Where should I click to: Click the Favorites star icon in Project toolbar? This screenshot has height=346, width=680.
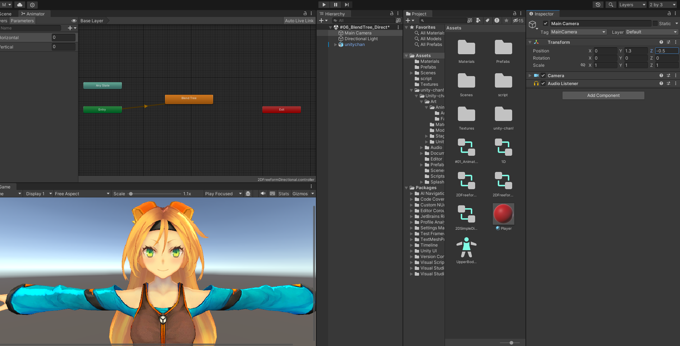[506, 20]
